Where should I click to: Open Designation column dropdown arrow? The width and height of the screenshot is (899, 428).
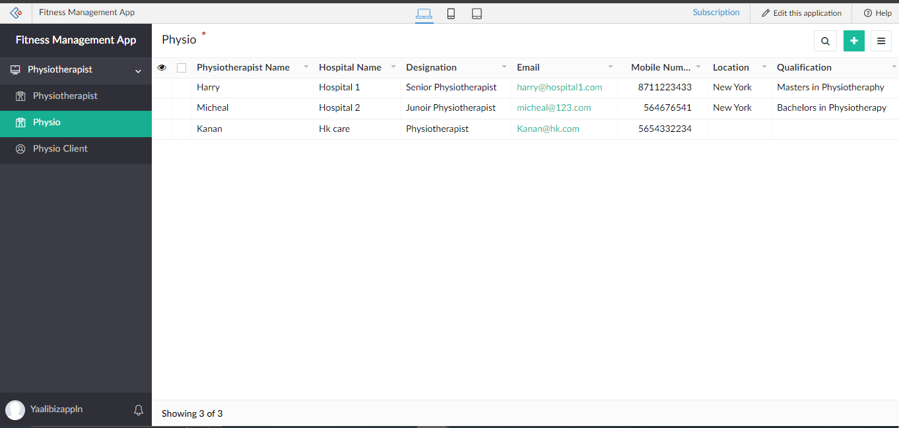coord(504,67)
